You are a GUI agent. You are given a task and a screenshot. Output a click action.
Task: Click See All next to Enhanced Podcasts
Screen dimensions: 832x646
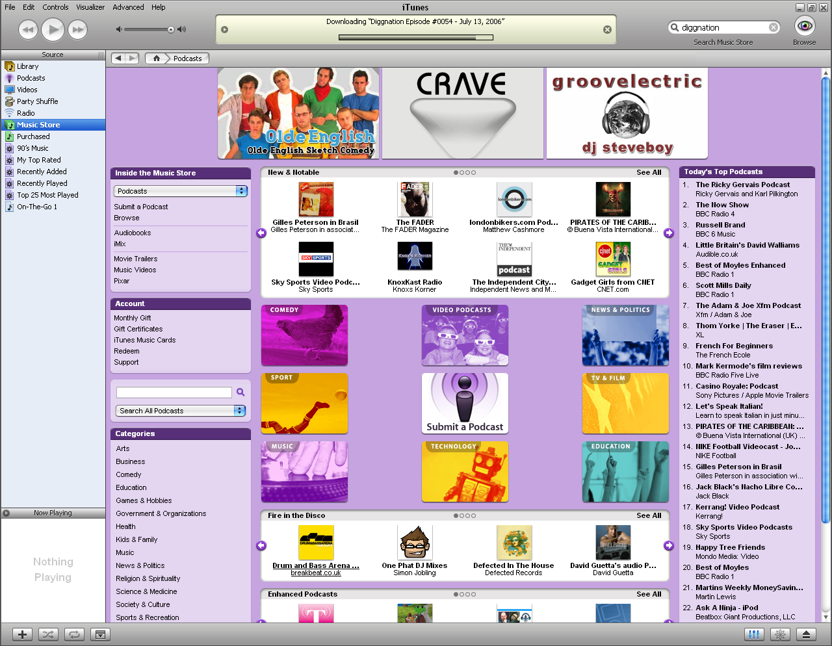coord(648,593)
